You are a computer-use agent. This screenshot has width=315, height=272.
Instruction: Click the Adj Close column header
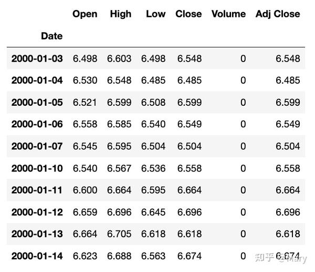click(278, 14)
